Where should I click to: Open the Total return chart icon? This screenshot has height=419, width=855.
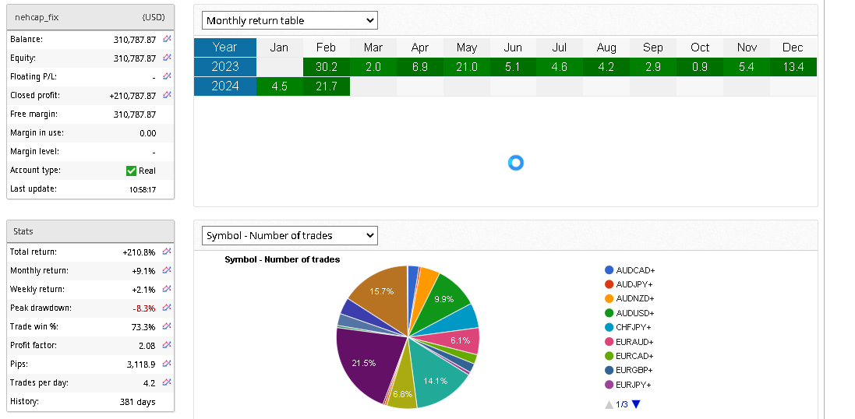[x=167, y=252]
